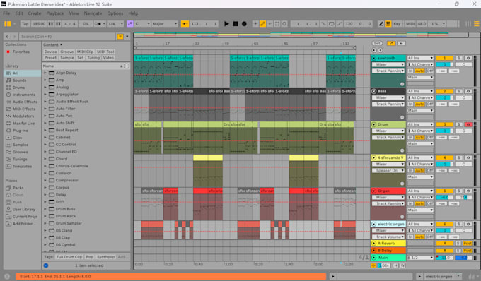Viewport: 481px width, 281px height.
Task: Click the Punch-Out switch icon
Action: click(339, 23)
